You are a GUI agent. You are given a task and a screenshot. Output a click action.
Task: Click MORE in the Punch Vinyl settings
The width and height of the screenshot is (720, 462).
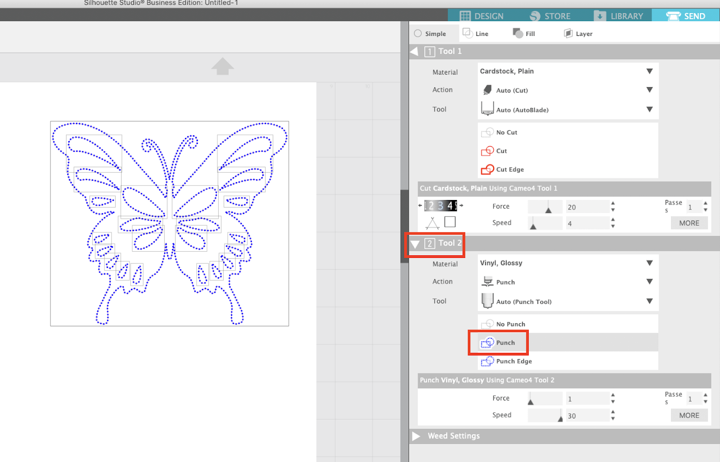[689, 415]
